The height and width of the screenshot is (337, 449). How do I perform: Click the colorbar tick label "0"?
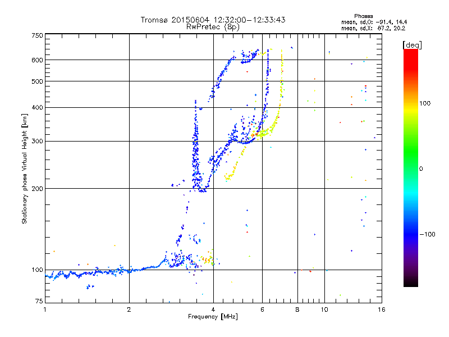click(421, 168)
